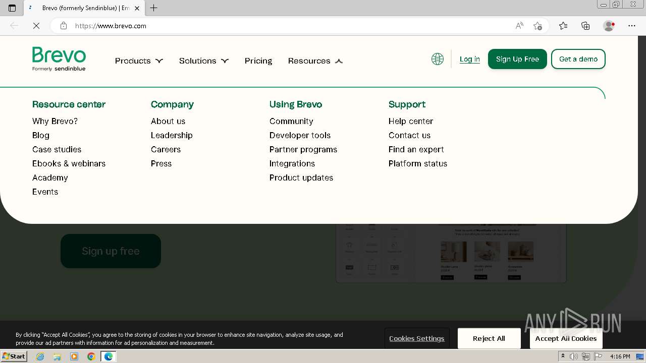
Task: Open the Careers page
Action: 166,149
